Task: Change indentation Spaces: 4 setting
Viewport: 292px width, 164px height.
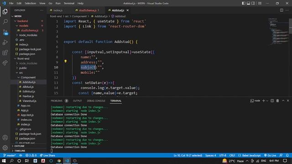Action: (x=211, y=155)
